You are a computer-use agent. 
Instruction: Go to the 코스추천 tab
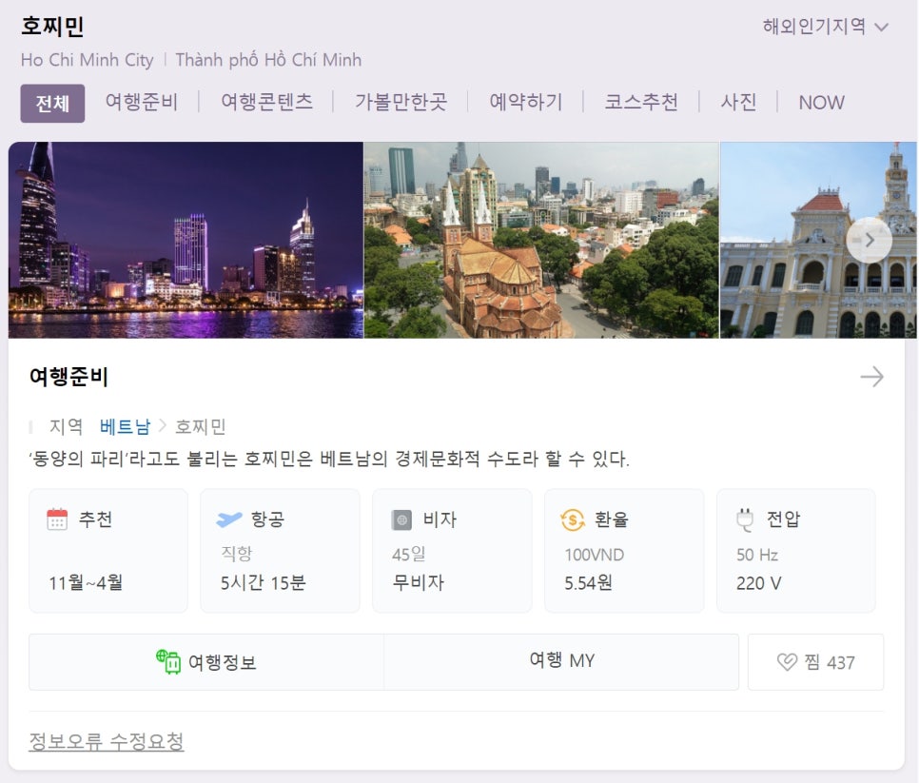click(641, 102)
